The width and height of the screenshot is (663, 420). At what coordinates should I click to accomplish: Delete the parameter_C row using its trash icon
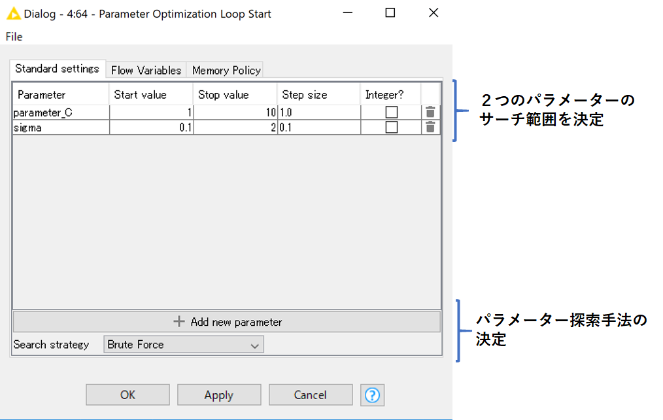430,111
